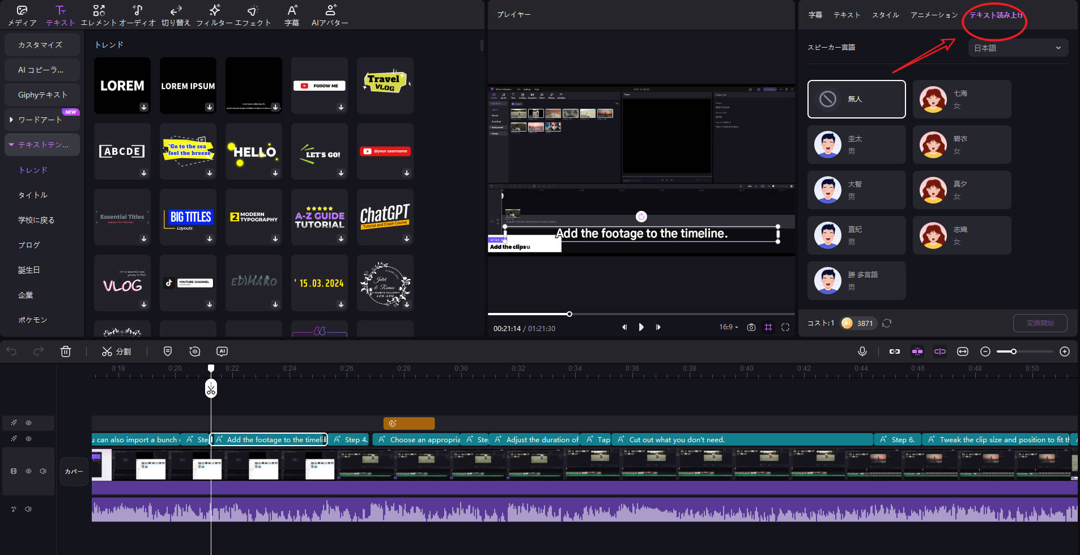Download the LOREM text template
This screenshot has height=555, width=1080.
click(144, 107)
